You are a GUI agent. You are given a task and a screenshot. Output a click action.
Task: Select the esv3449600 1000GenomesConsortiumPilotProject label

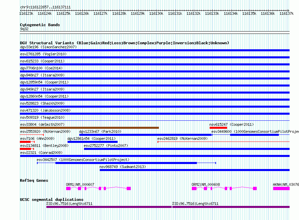255,131
